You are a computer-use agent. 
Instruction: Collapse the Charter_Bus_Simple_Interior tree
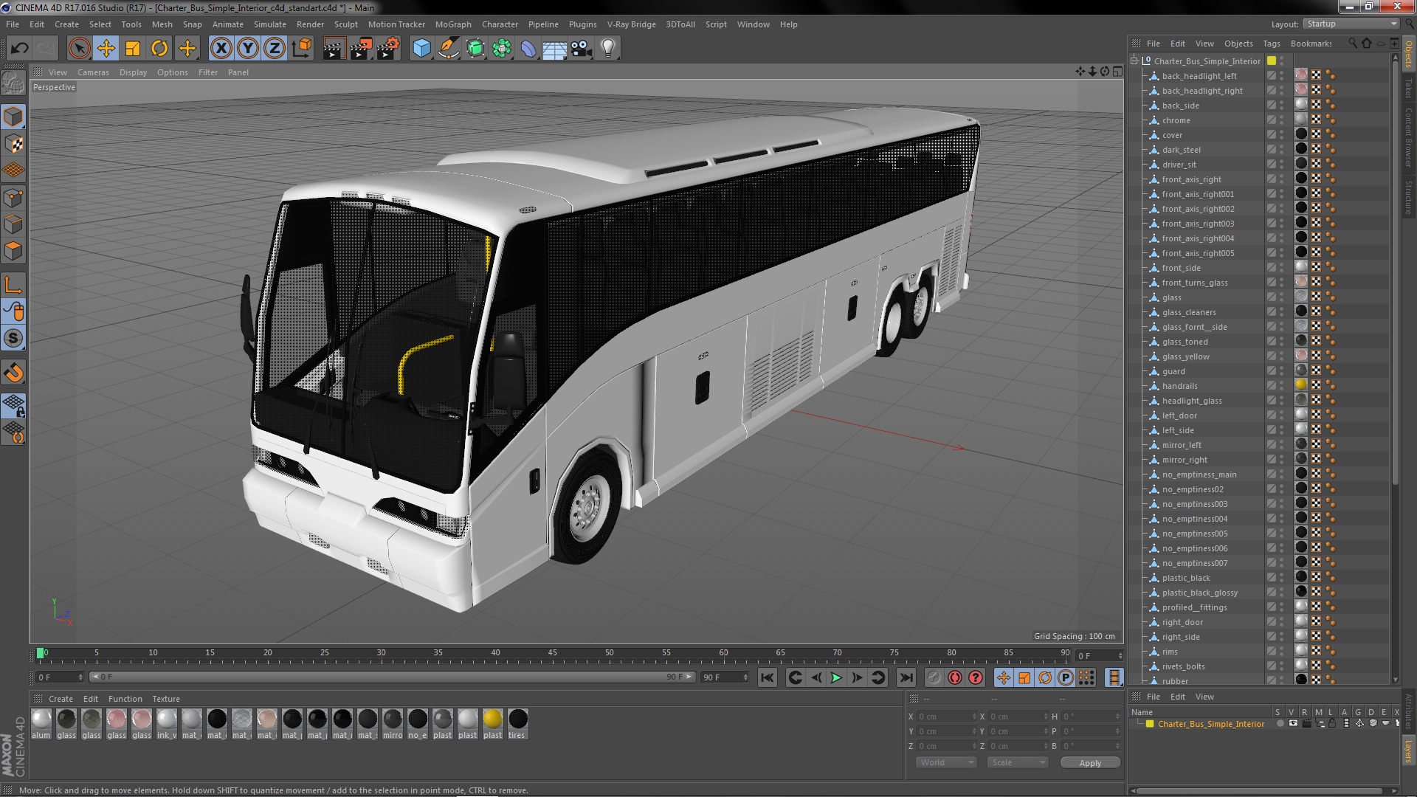(1134, 61)
